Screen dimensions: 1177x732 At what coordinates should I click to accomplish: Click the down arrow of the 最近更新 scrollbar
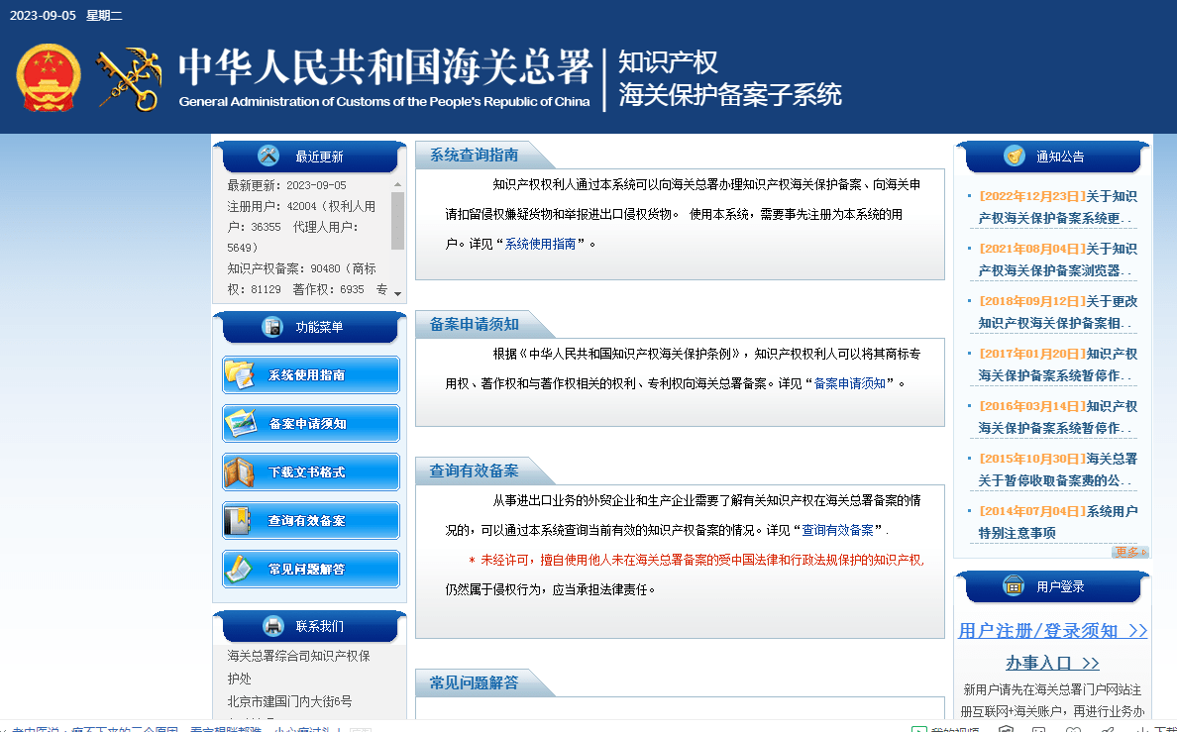coord(398,293)
